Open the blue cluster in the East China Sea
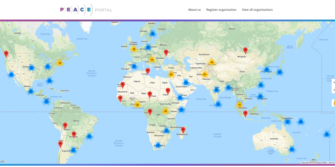This screenshot has width=335, height=167. [x=260, y=85]
